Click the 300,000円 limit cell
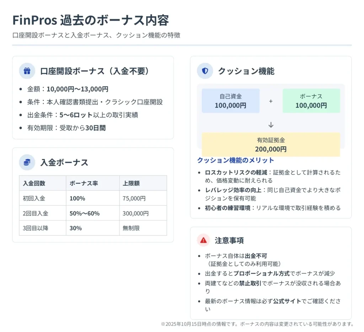This screenshot has width=364, height=332. click(x=136, y=213)
